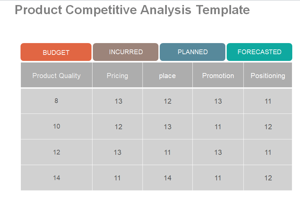This screenshot has height=211, width=300.
Task: Click the Product Quality cell showing 12
Action: pos(57,152)
